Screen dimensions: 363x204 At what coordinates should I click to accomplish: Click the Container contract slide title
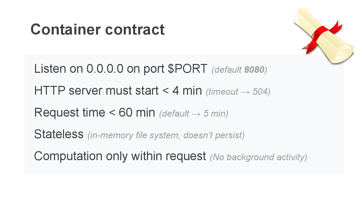click(97, 29)
